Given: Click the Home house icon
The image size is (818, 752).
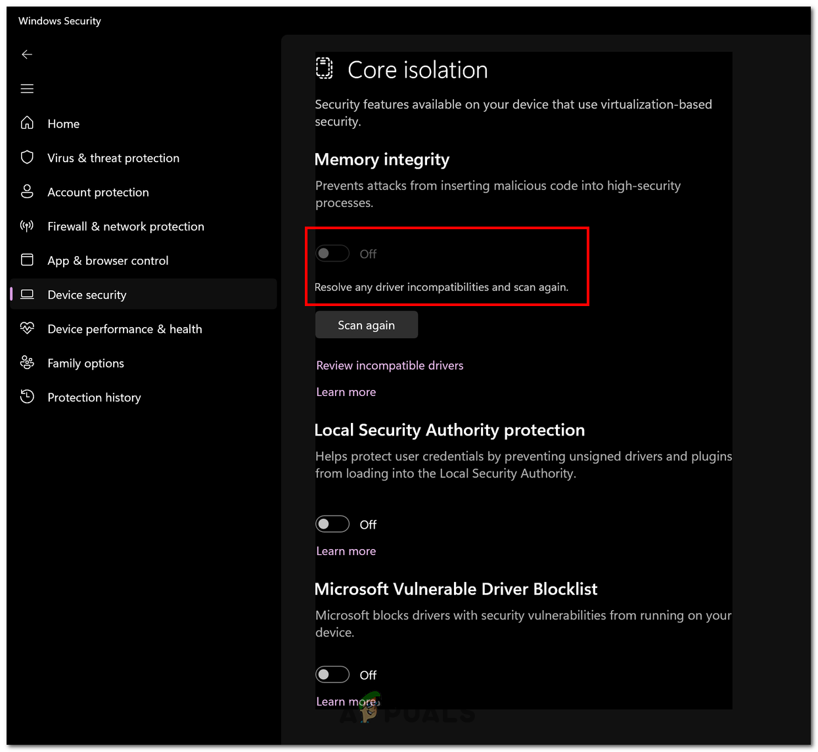Looking at the screenshot, I should tap(27, 123).
